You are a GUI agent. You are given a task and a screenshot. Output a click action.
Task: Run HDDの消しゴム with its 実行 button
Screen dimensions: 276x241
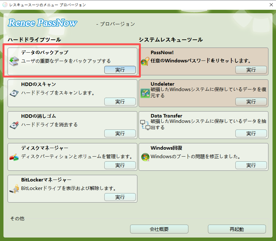[x=120, y=134]
